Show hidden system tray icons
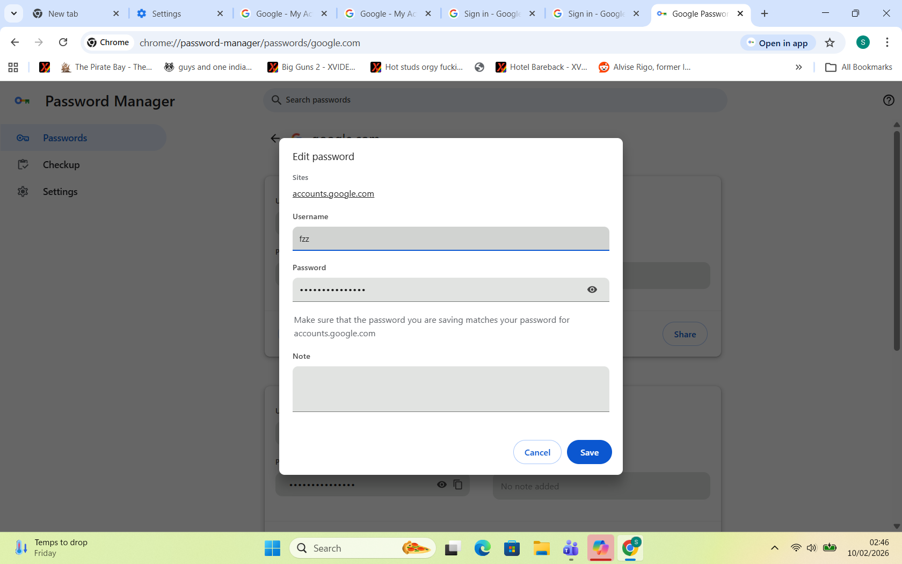902x564 pixels. tap(774, 548)
